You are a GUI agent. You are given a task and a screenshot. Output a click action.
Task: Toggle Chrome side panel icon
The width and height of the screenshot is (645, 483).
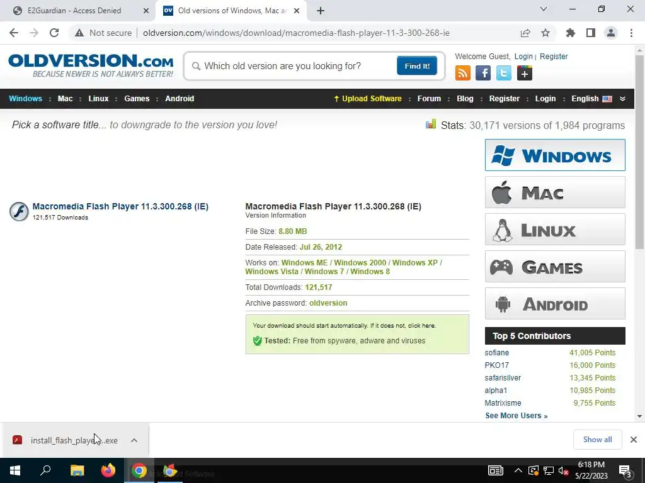[x=591, y=33]
